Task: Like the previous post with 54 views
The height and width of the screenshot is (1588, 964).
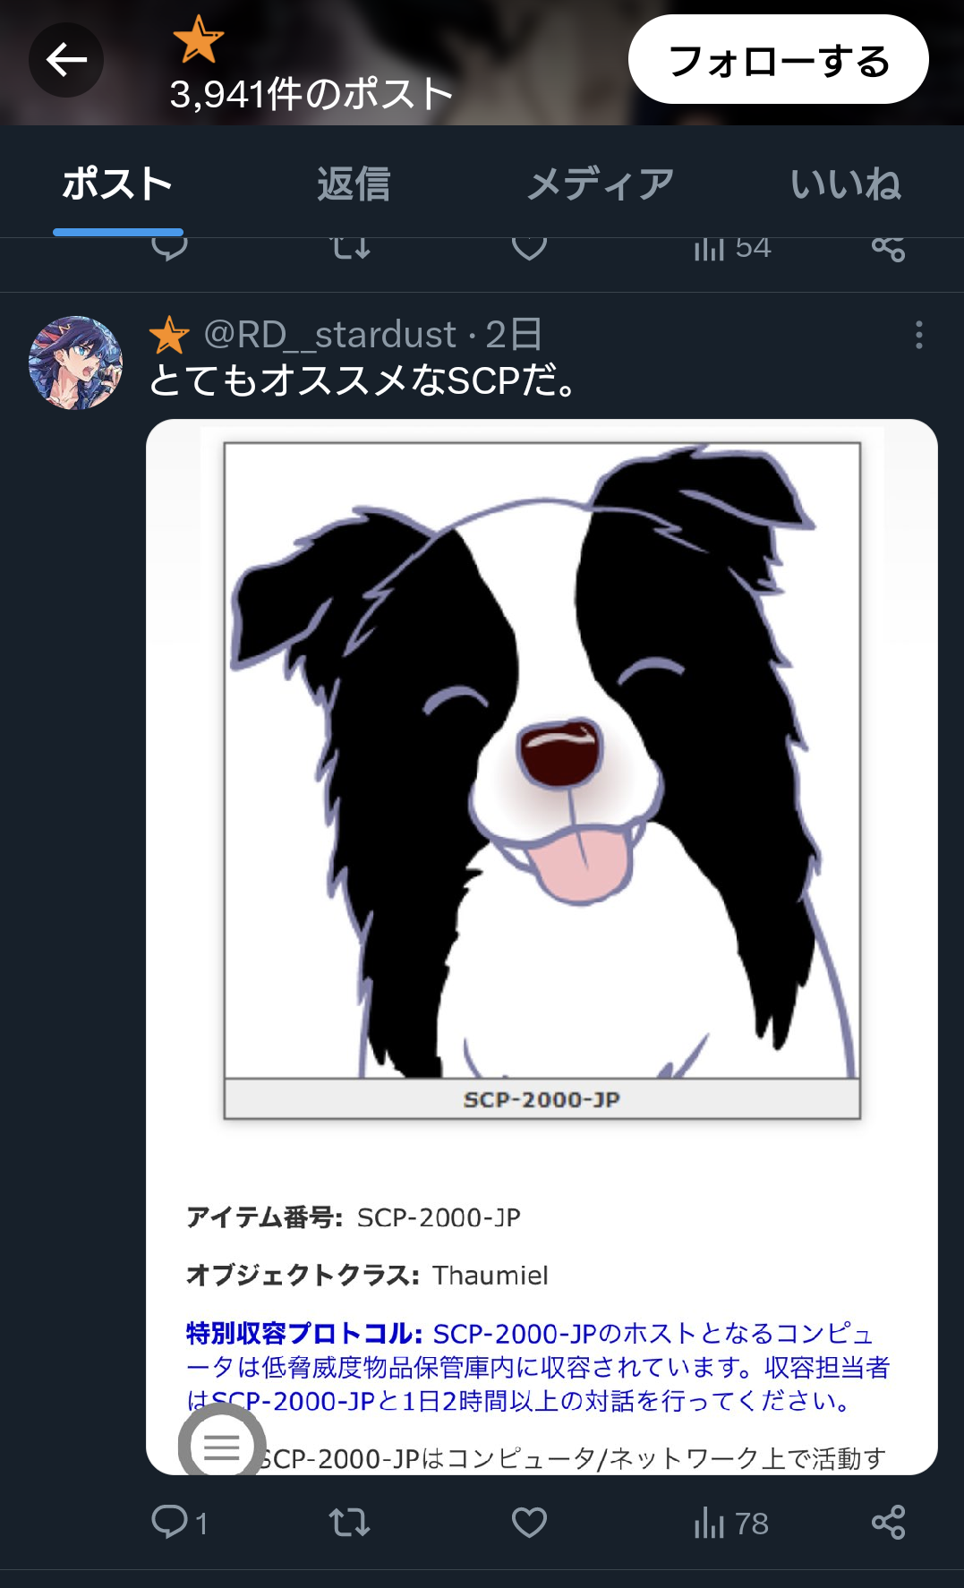Action: coord(529,247)
